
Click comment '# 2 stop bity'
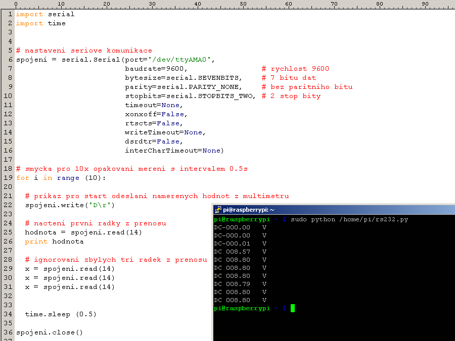[291, 96]
